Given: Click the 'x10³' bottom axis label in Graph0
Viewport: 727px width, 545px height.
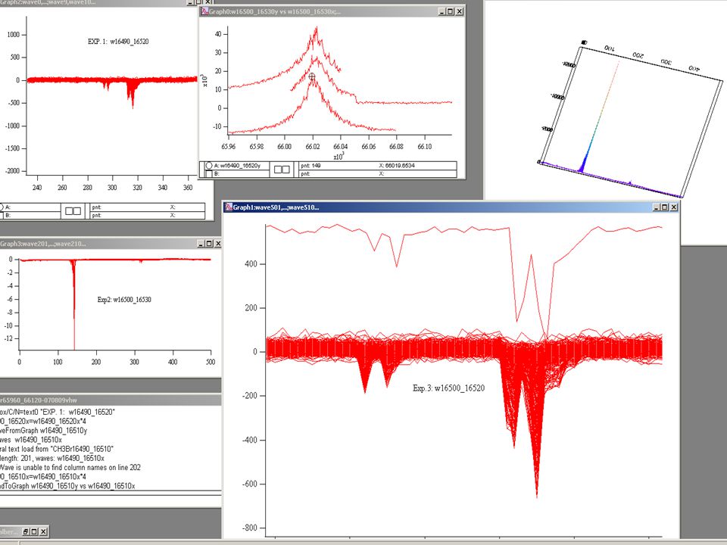Looking at the screenshot, I should (339, 156).
